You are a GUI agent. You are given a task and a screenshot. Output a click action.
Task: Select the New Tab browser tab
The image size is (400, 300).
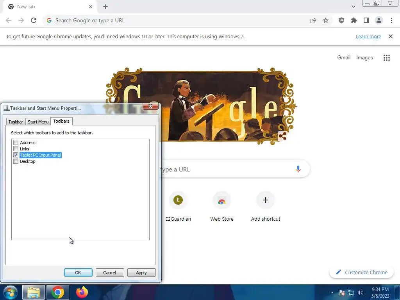[x=50, y=7]
